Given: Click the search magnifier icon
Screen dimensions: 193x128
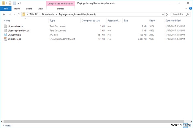Looking at the screenshot, I should click(187, 14).
